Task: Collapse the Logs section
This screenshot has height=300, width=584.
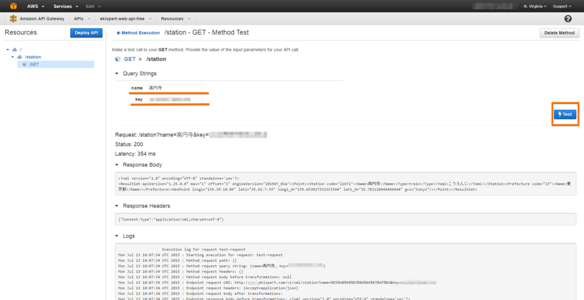Action: [x=116, y=236]
